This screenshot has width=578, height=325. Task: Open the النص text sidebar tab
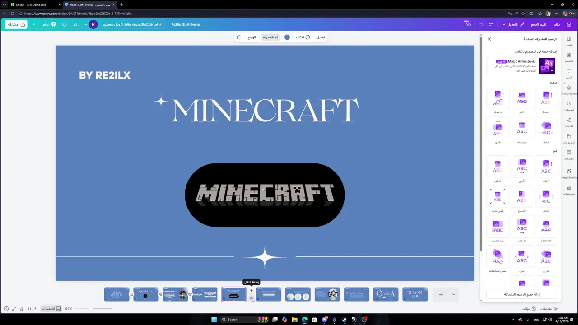coord(569,74)
